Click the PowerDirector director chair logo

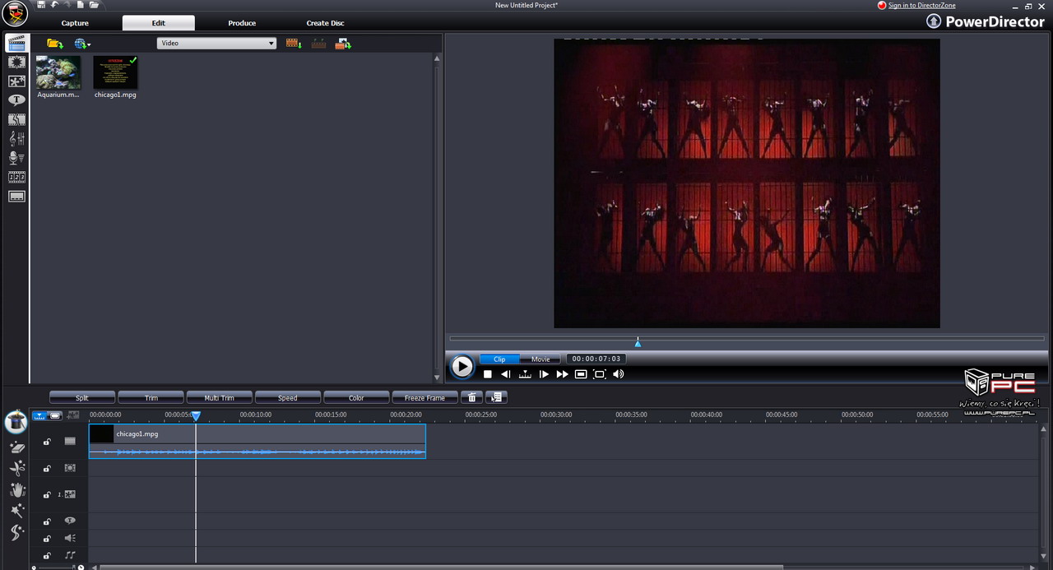pyautogui.click(x=16, y=14)
